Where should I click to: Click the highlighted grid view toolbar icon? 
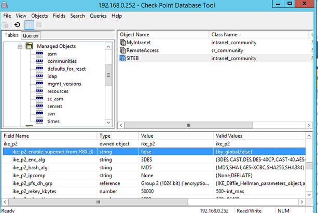(29, 25)
